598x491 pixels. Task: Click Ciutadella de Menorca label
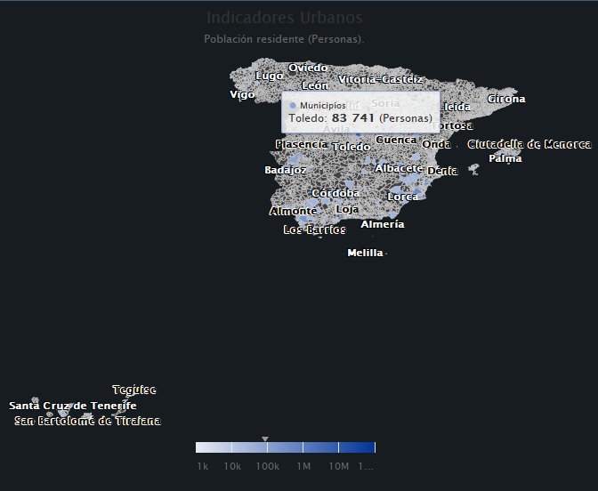pos(529,144)
